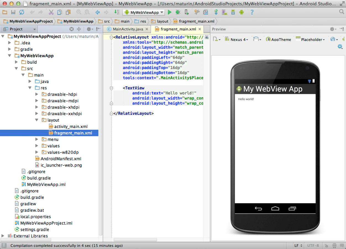Run the app with the green play button
The width and height of the screenshot is (346, 249).
[170, 12]
